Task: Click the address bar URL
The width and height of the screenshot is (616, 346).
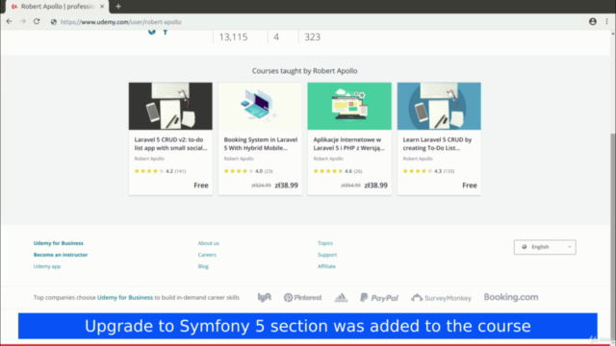Action: 121,22
